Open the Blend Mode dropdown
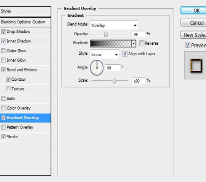The width and height of the screenshot is (206, 182). [x=114, y=25]
